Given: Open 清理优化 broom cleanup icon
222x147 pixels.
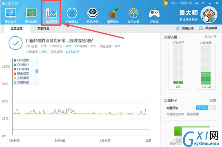Looking at the screenshot, I should [x=113, y=15].
